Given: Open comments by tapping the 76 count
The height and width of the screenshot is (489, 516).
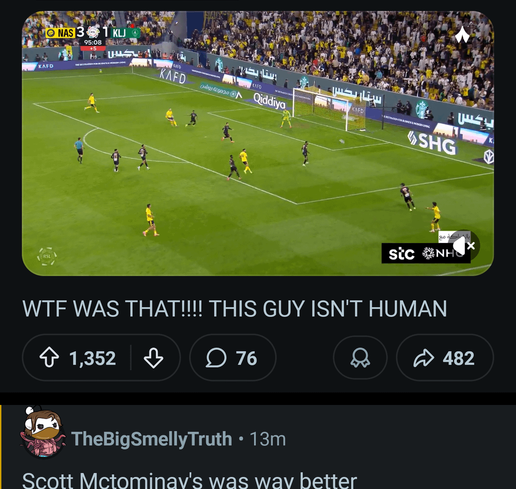Looking at the screenshot, I should (245, 357).
